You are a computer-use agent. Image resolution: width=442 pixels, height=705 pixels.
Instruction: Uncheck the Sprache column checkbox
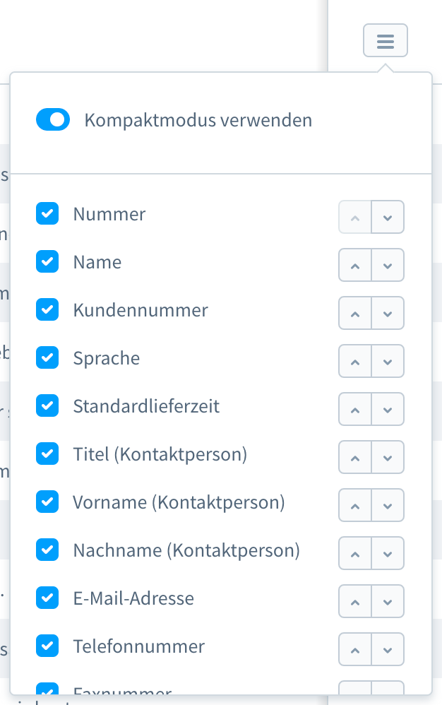[47, 357]
